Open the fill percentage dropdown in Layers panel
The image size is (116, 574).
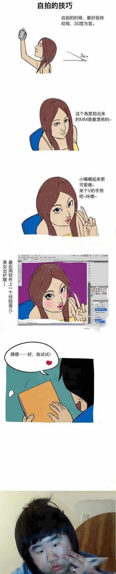coord(105,305)
